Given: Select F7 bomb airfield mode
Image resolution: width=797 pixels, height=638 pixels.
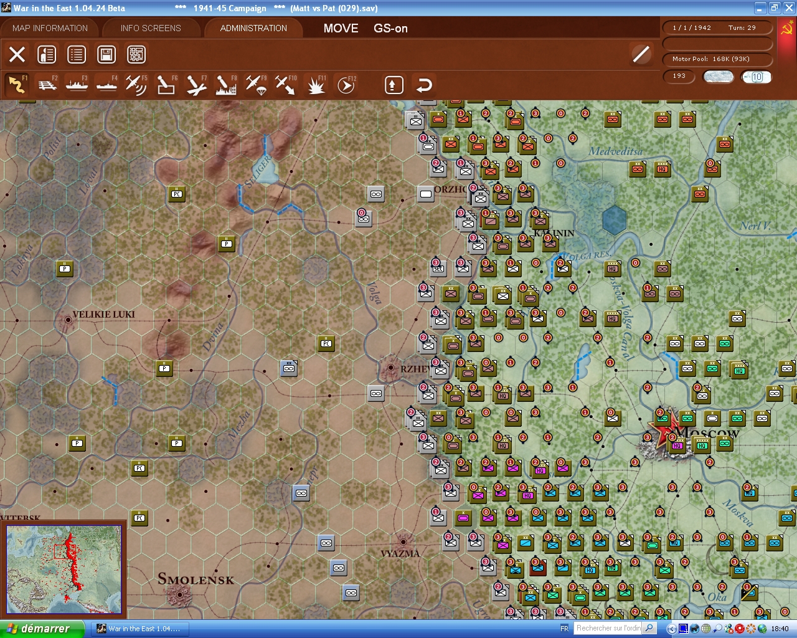Looking at the screenshot, I should pyautogui.click(x=196, y=85).
